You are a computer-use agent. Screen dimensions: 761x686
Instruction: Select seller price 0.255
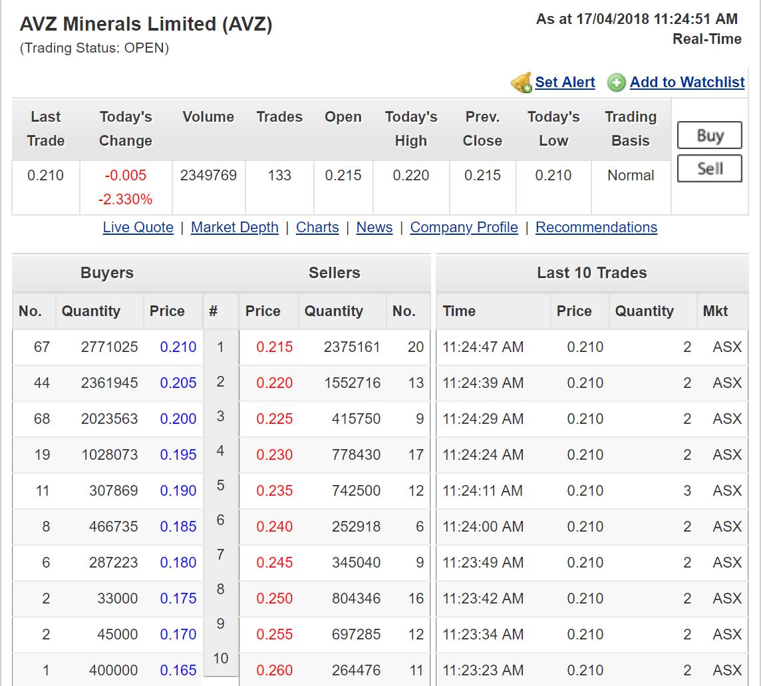(x=275, y=635)
